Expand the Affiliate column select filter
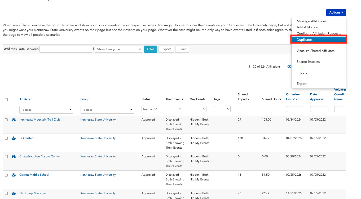 [46, 110]
